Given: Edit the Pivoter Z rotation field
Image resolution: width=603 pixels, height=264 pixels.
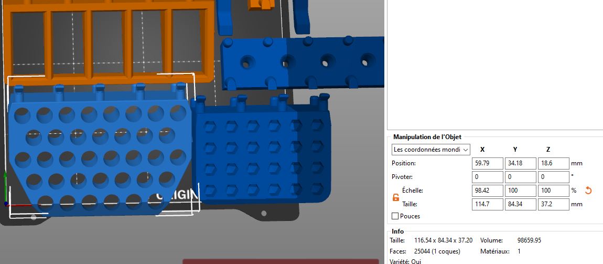Looking at the screenshot, I should (x=553, y=177).
